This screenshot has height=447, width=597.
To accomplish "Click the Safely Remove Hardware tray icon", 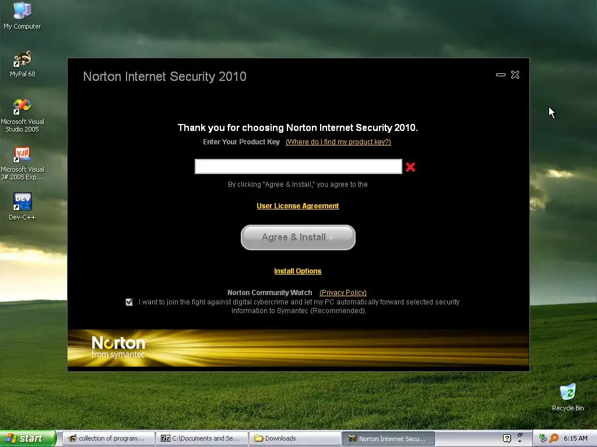I will [543, 438].
